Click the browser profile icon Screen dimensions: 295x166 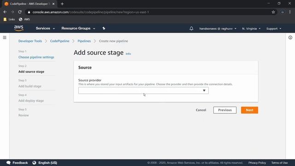pyautogui.click(x=283, y=12)
